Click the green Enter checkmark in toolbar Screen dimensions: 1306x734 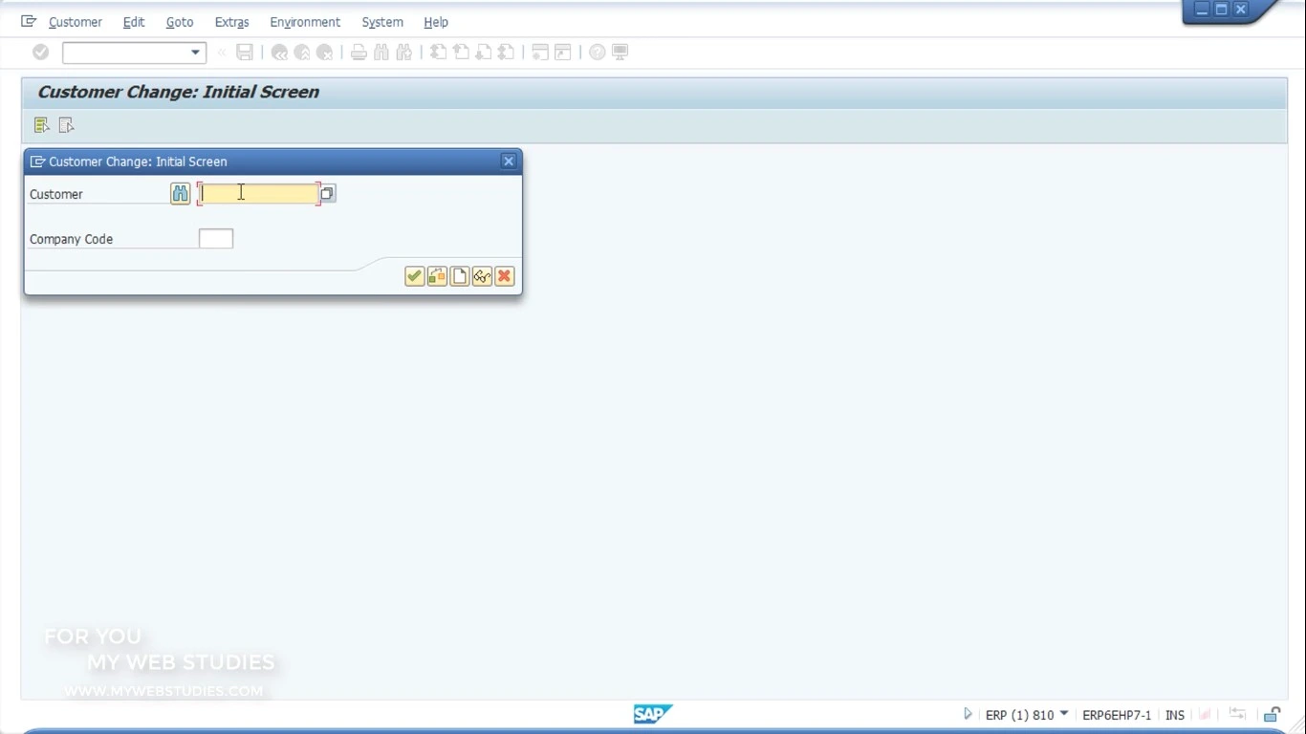point(40,53)
